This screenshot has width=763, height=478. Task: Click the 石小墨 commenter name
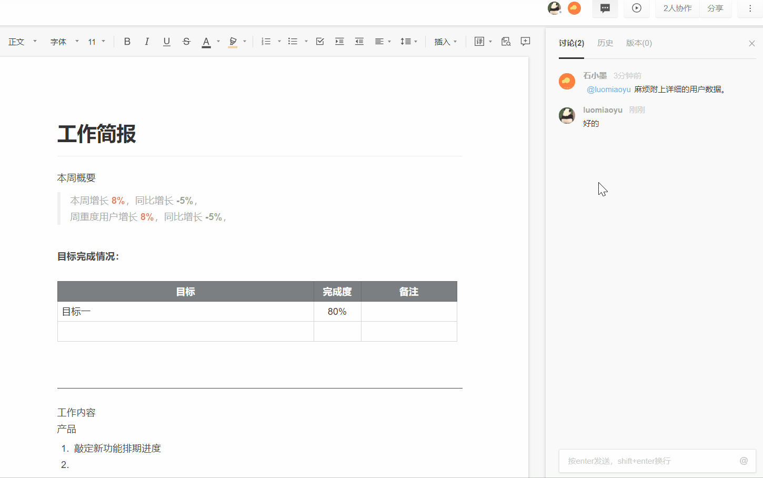pos(595,76)
